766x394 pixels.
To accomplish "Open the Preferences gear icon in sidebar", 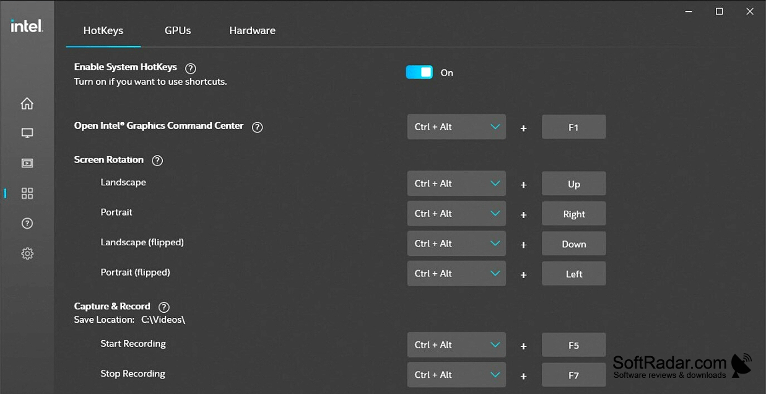I will (x=27, y=253).
